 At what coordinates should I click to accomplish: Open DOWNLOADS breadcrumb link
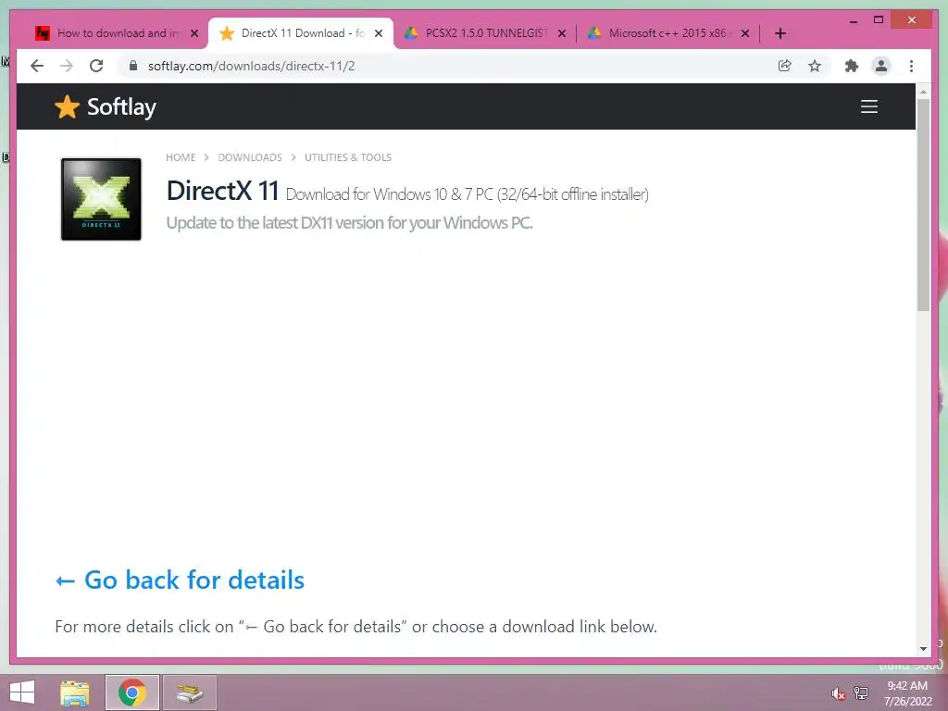click(250, 157)
